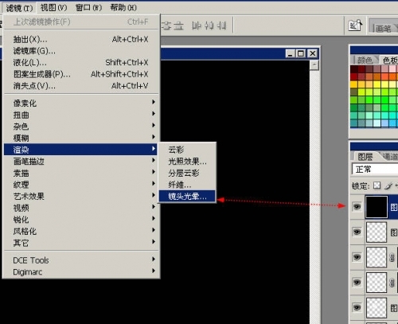Select 镜头光晕 lens flare filter
The image size is (398, 324).
(187, 197)
